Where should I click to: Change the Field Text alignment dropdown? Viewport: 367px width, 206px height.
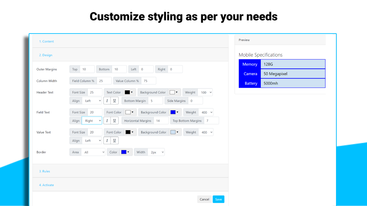click(x=92, y=120)
